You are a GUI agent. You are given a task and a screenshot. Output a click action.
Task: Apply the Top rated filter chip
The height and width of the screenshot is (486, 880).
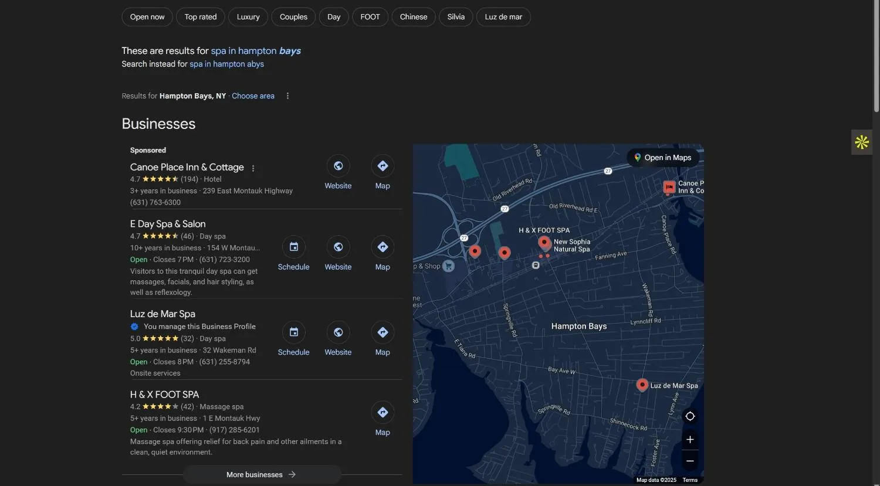[201, 17]
